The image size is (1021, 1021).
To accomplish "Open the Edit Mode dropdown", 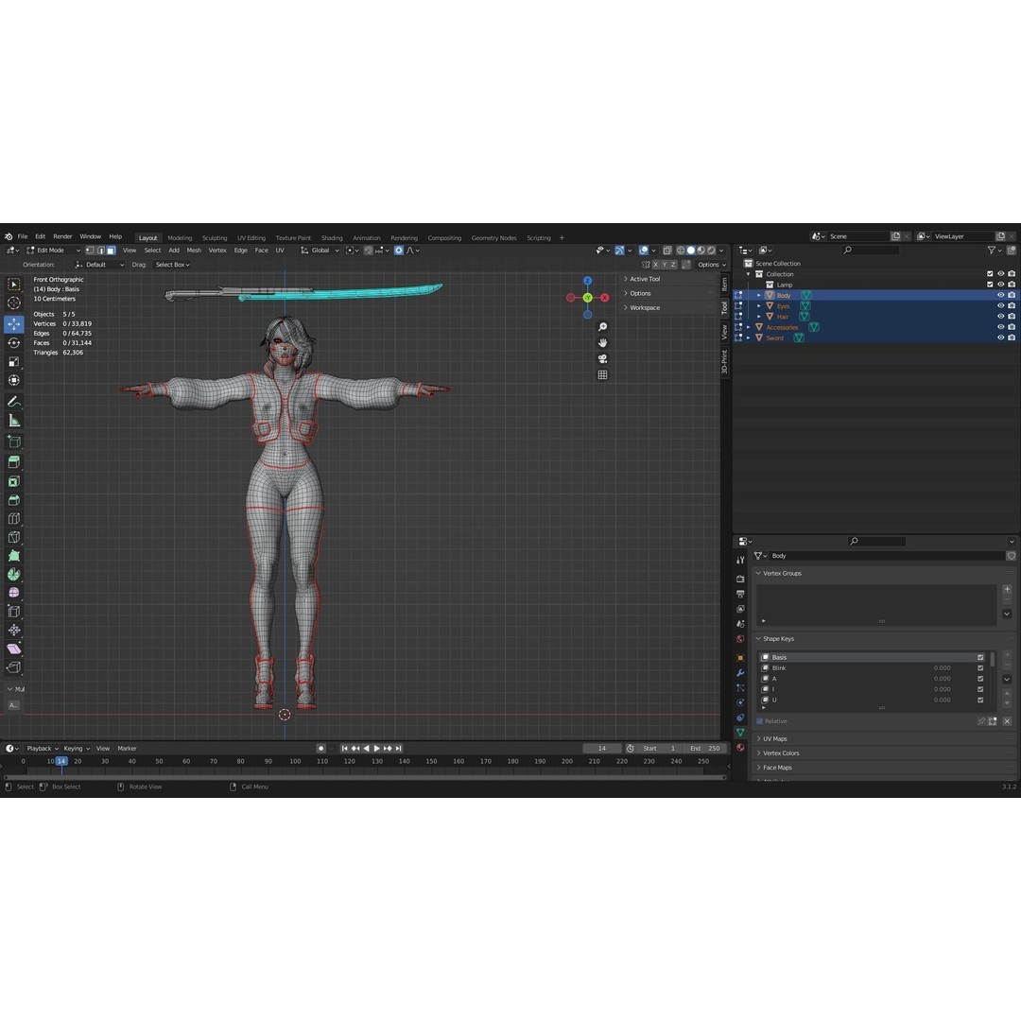I will (x=53, y=250).
